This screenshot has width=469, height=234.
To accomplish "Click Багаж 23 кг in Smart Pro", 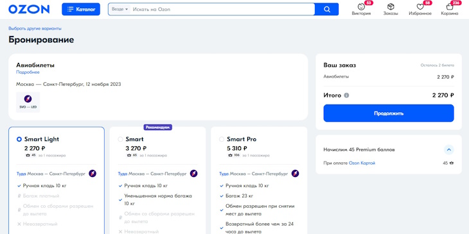I will [240, 196].
